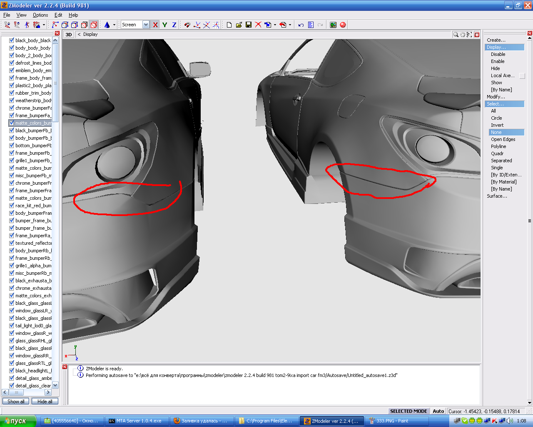533x427 pixels.
Task: Click the Undo arrow in toolbar
Action: coord(301,25)
